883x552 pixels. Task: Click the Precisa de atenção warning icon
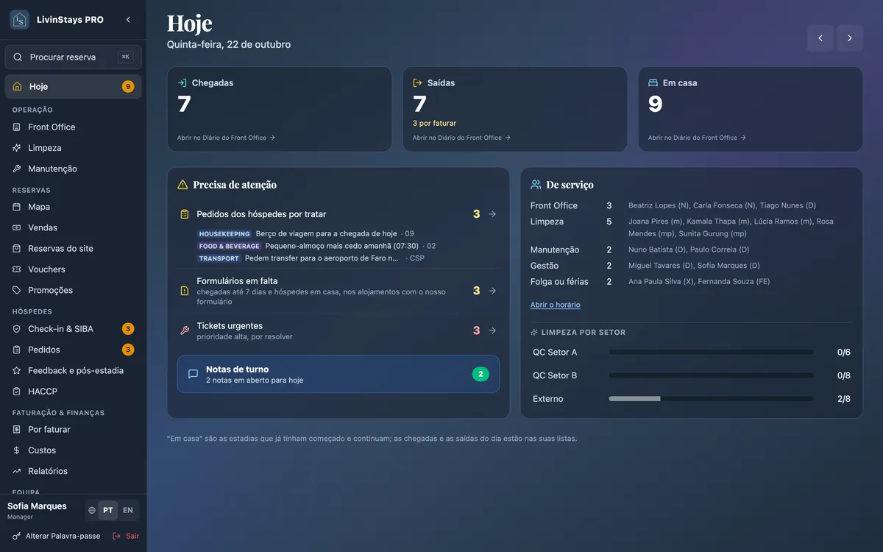(182, 185)
